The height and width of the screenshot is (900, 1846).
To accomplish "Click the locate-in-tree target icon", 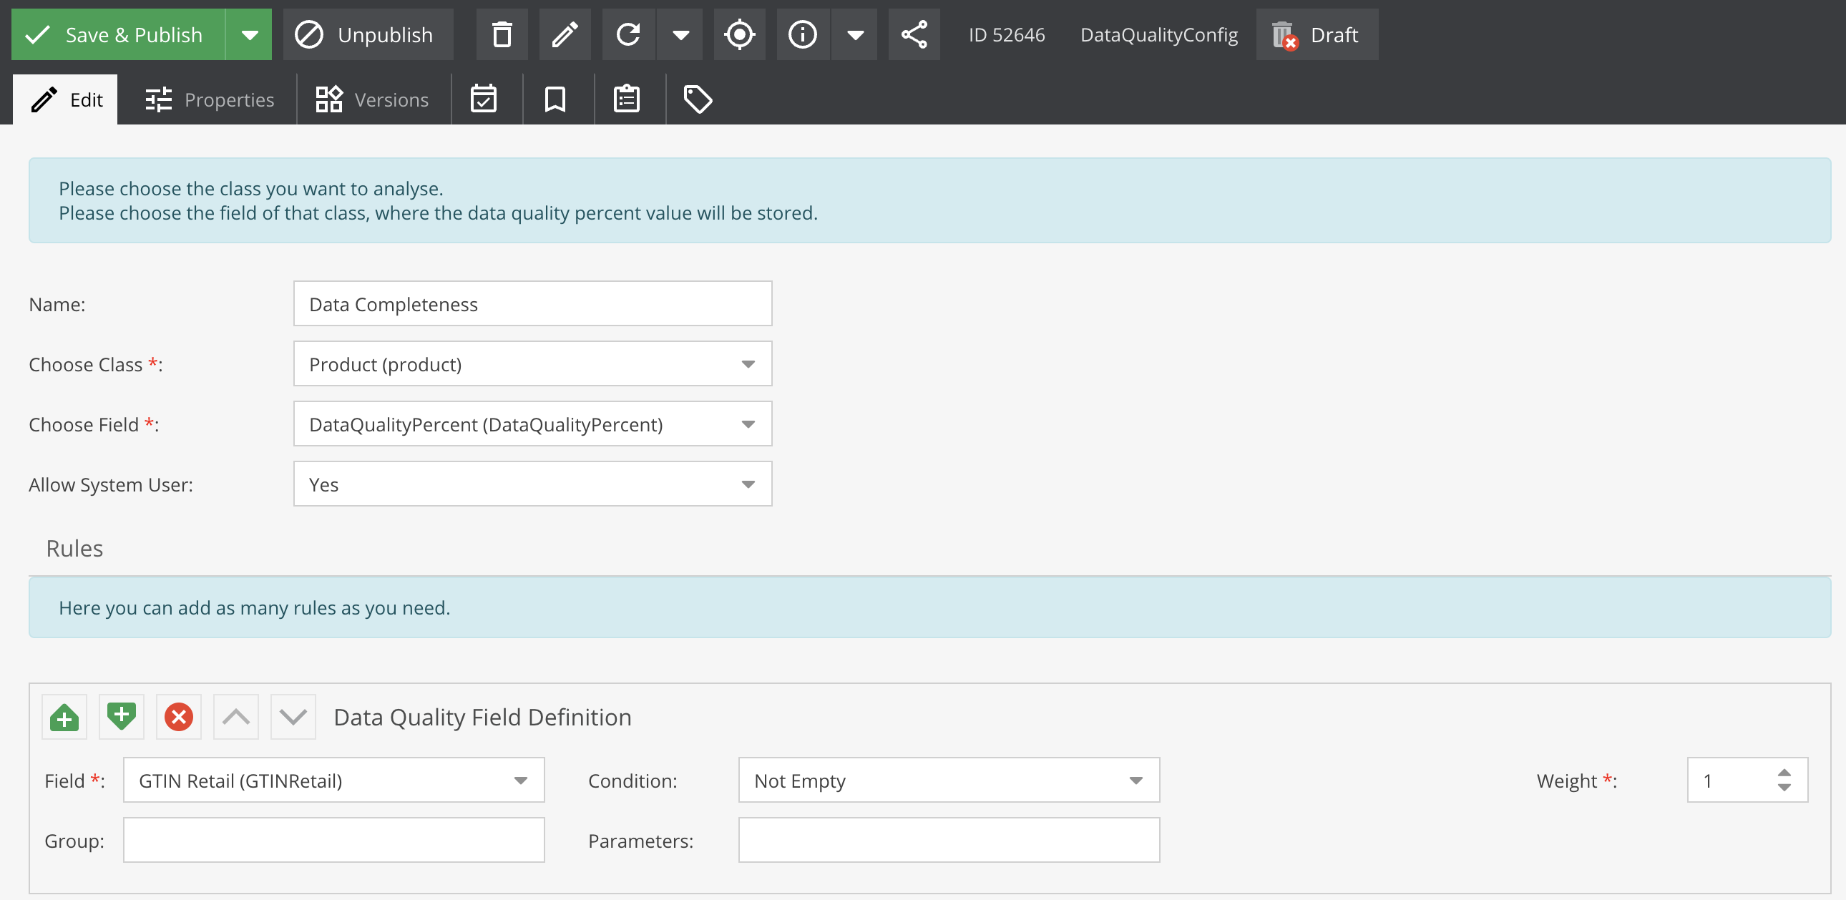I will (739, 34).
